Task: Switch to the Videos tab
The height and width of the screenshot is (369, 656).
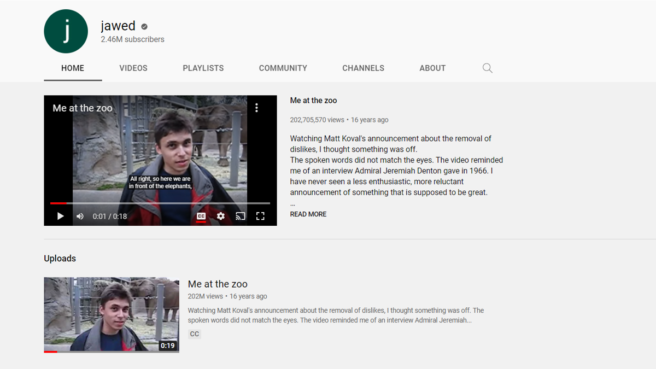Action: [133, 68]
